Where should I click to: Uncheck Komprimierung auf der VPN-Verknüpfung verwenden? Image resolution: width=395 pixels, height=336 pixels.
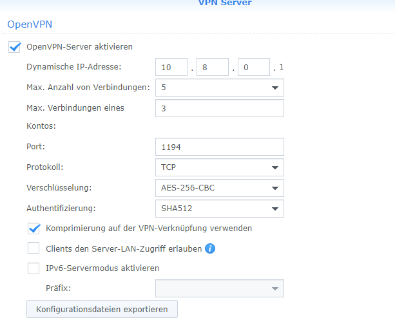(x=34, y=229)
